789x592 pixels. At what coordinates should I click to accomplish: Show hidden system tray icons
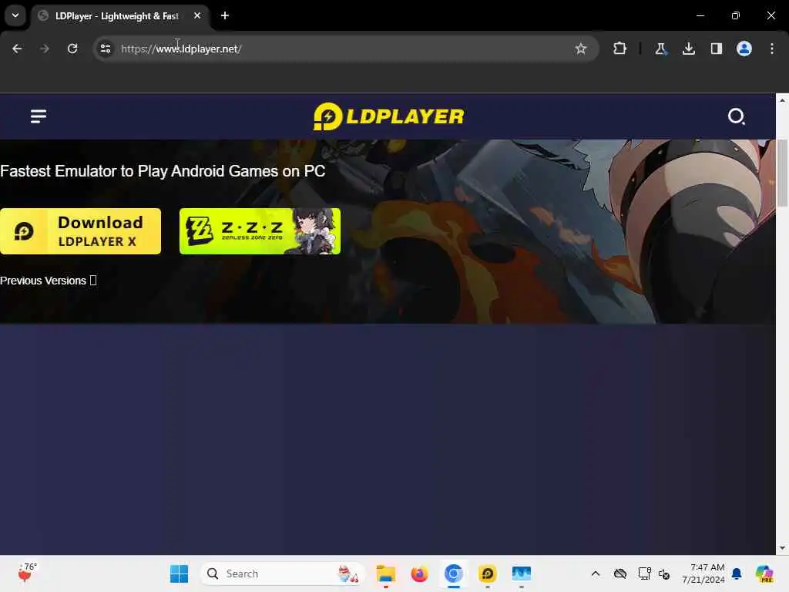coord(596,573)
